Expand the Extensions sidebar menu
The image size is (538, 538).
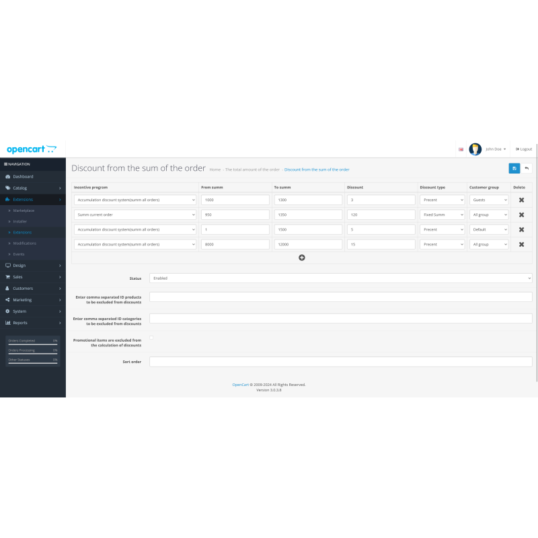(22, 199)
